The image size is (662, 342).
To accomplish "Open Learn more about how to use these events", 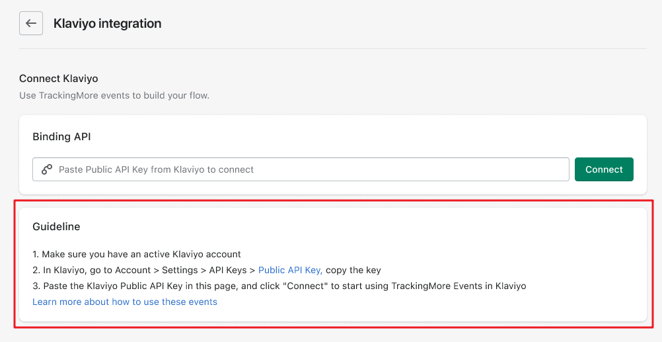I will click(125, 302).
